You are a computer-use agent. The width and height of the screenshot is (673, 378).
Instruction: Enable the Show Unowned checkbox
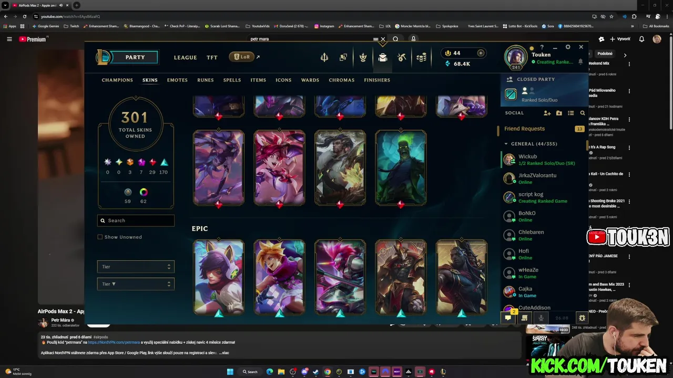point(100,237)
